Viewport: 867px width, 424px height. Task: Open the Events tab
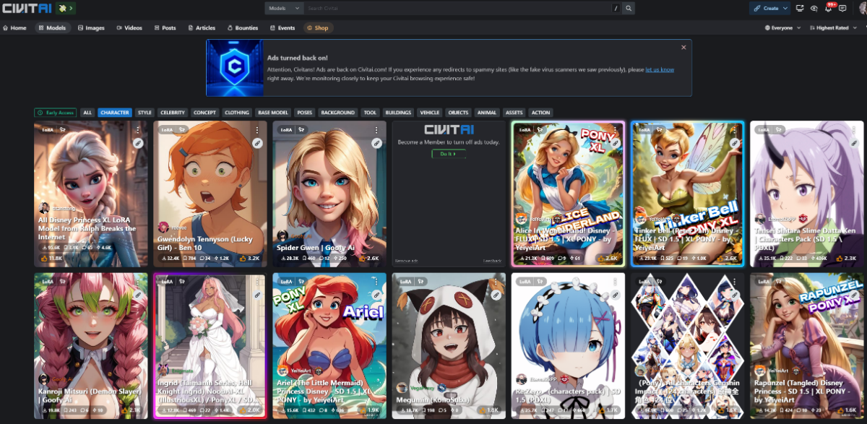282,28
